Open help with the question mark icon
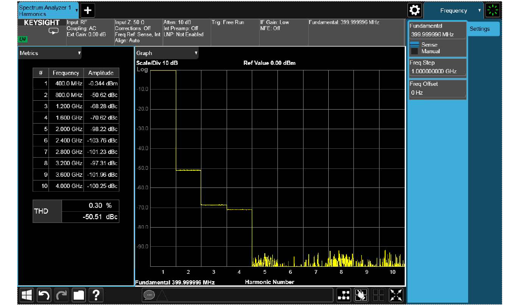518x305 pixels. [96, 295]
